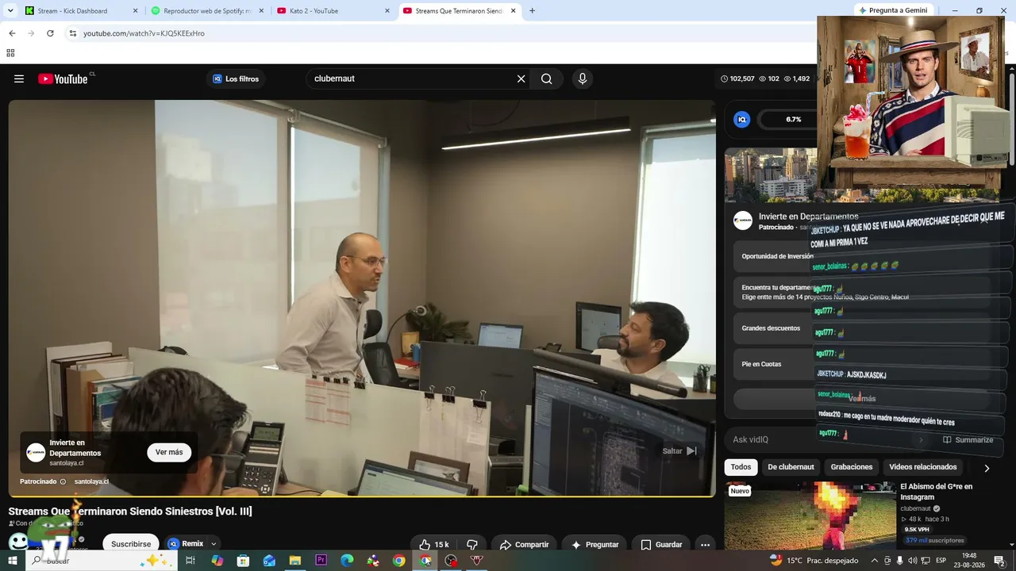Select the Todos filter chip

point(741,467)
